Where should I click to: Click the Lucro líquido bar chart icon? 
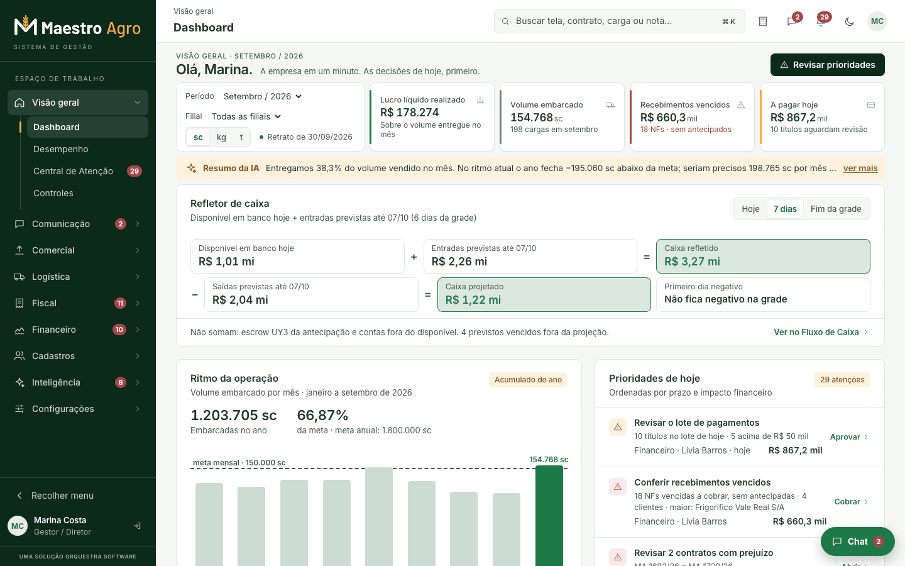[481, 100]
